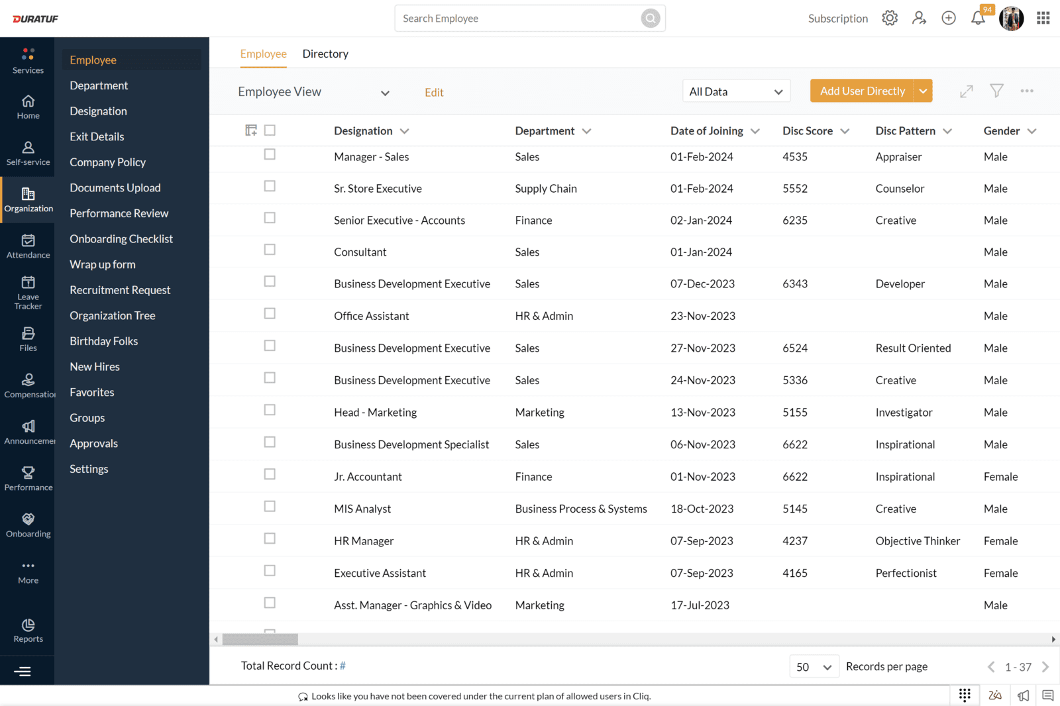Click the Add User Directly button
This screenshot has width=1060, height=706.
pos(862,91)
